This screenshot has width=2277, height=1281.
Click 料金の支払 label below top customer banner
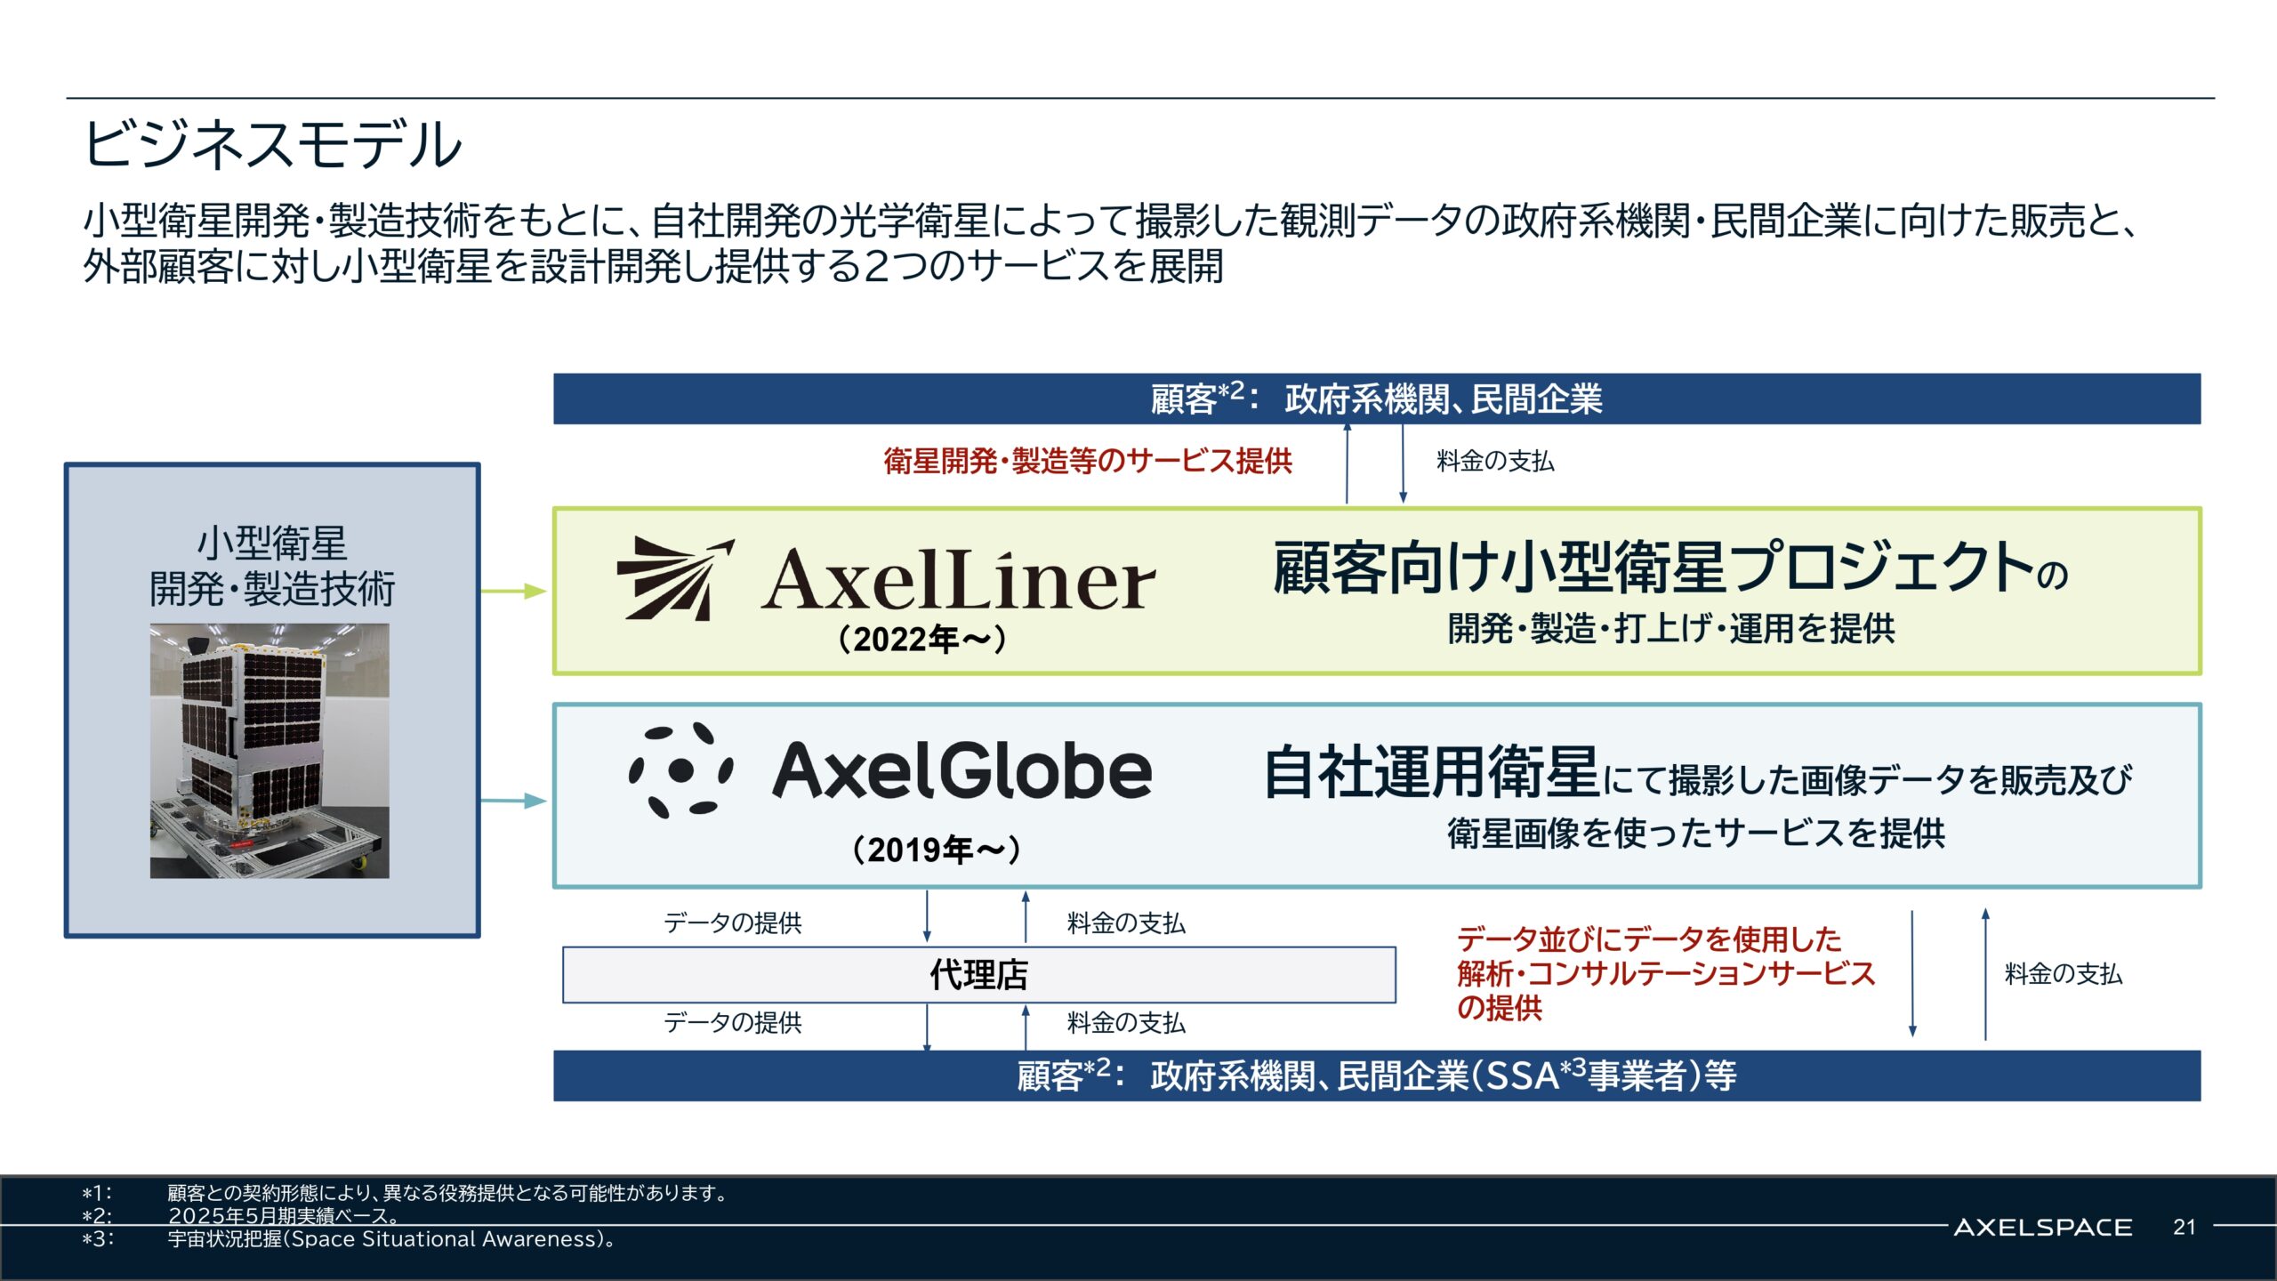click(x=1495, y=461)
